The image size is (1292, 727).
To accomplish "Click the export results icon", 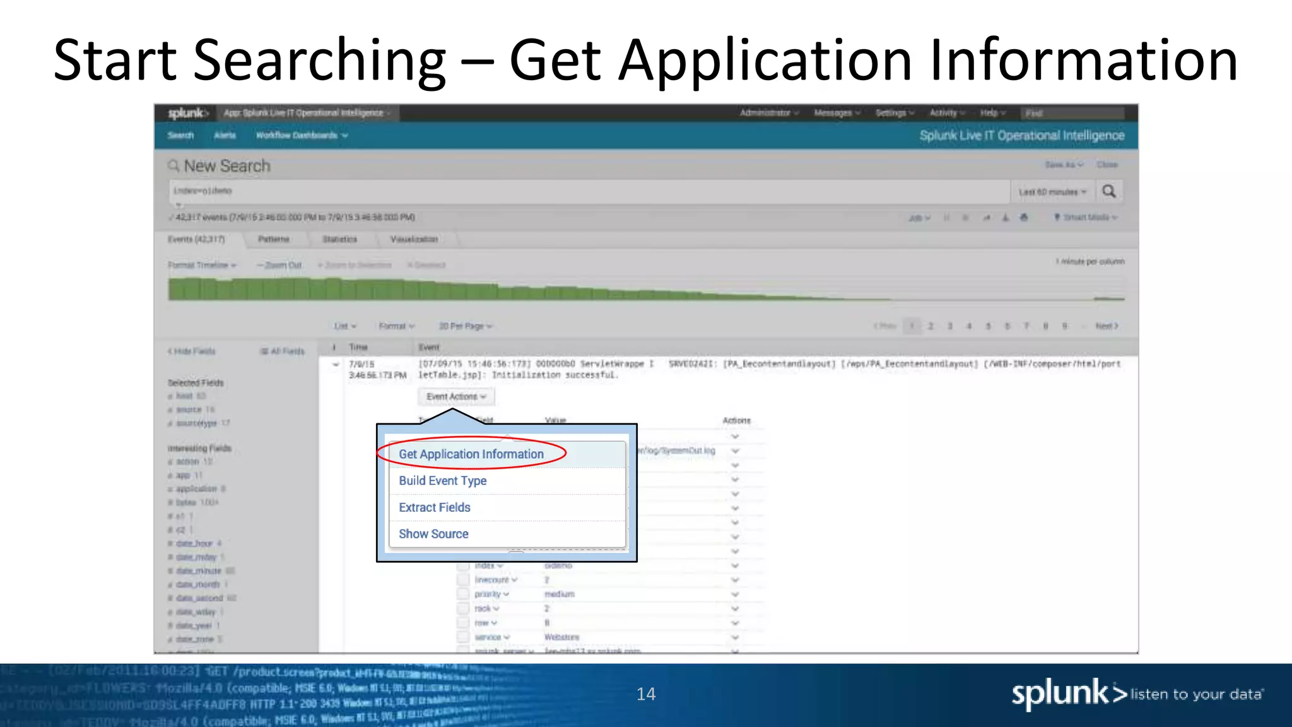I will (1006, 218).
